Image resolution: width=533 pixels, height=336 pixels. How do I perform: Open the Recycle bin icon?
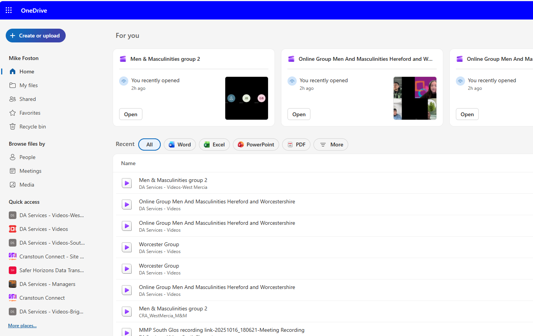[x=13, y=127]
